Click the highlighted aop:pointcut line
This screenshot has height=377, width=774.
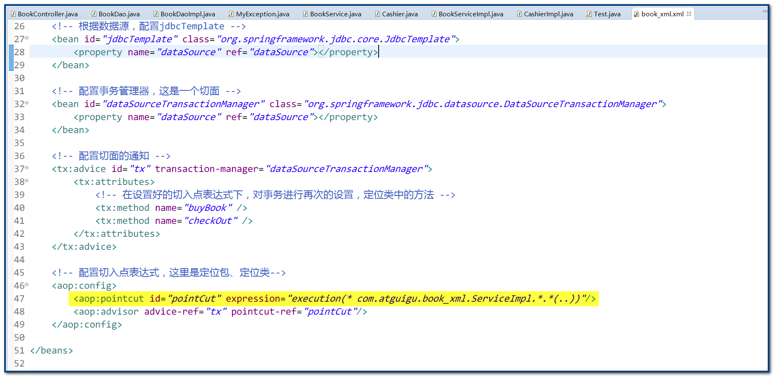click(x=334, y=299)
